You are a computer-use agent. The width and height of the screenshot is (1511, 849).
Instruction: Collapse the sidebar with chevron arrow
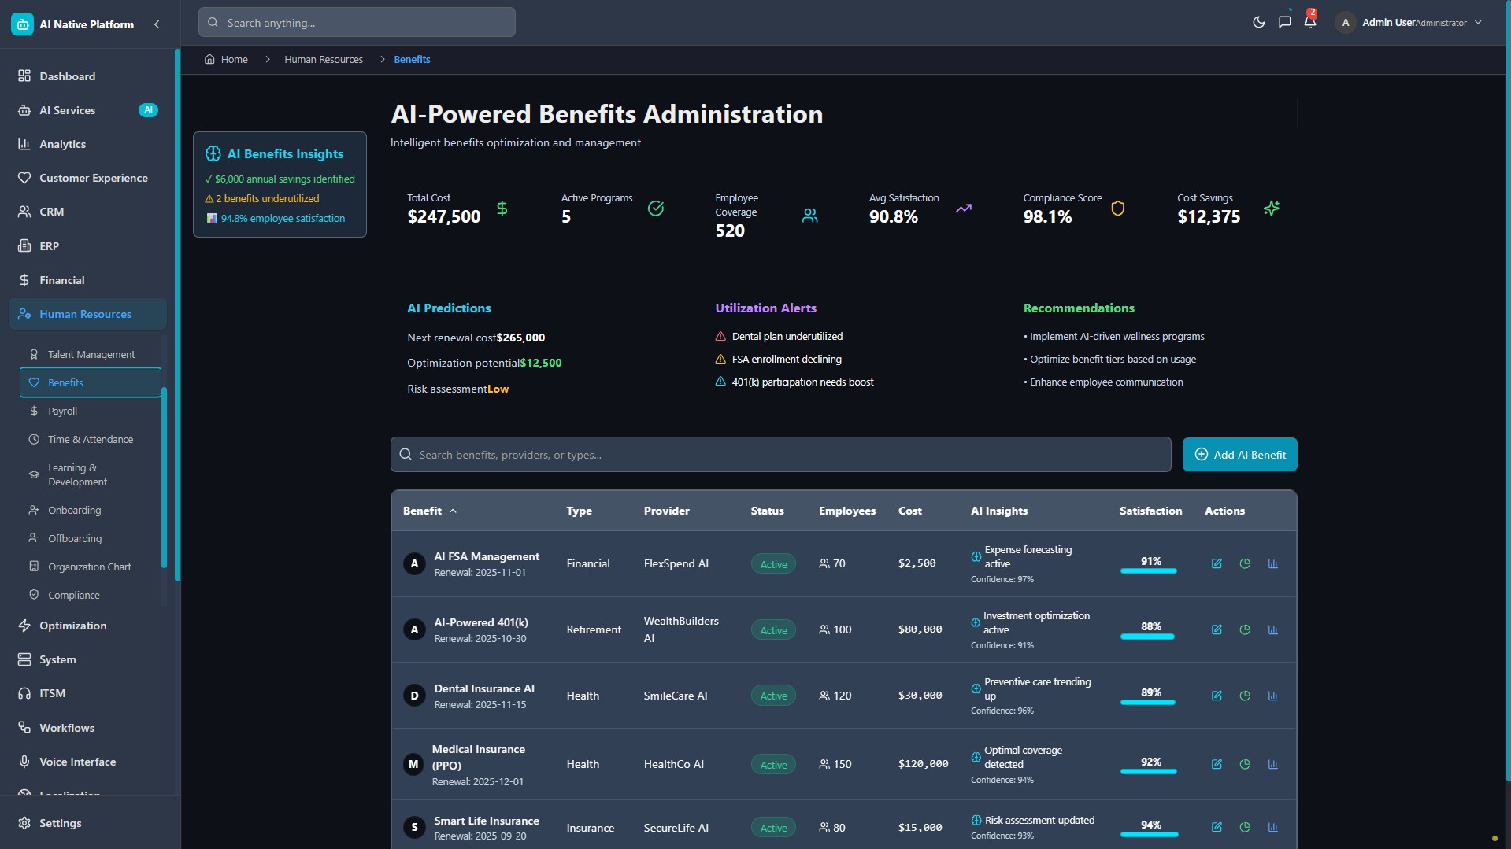point(157,24)
